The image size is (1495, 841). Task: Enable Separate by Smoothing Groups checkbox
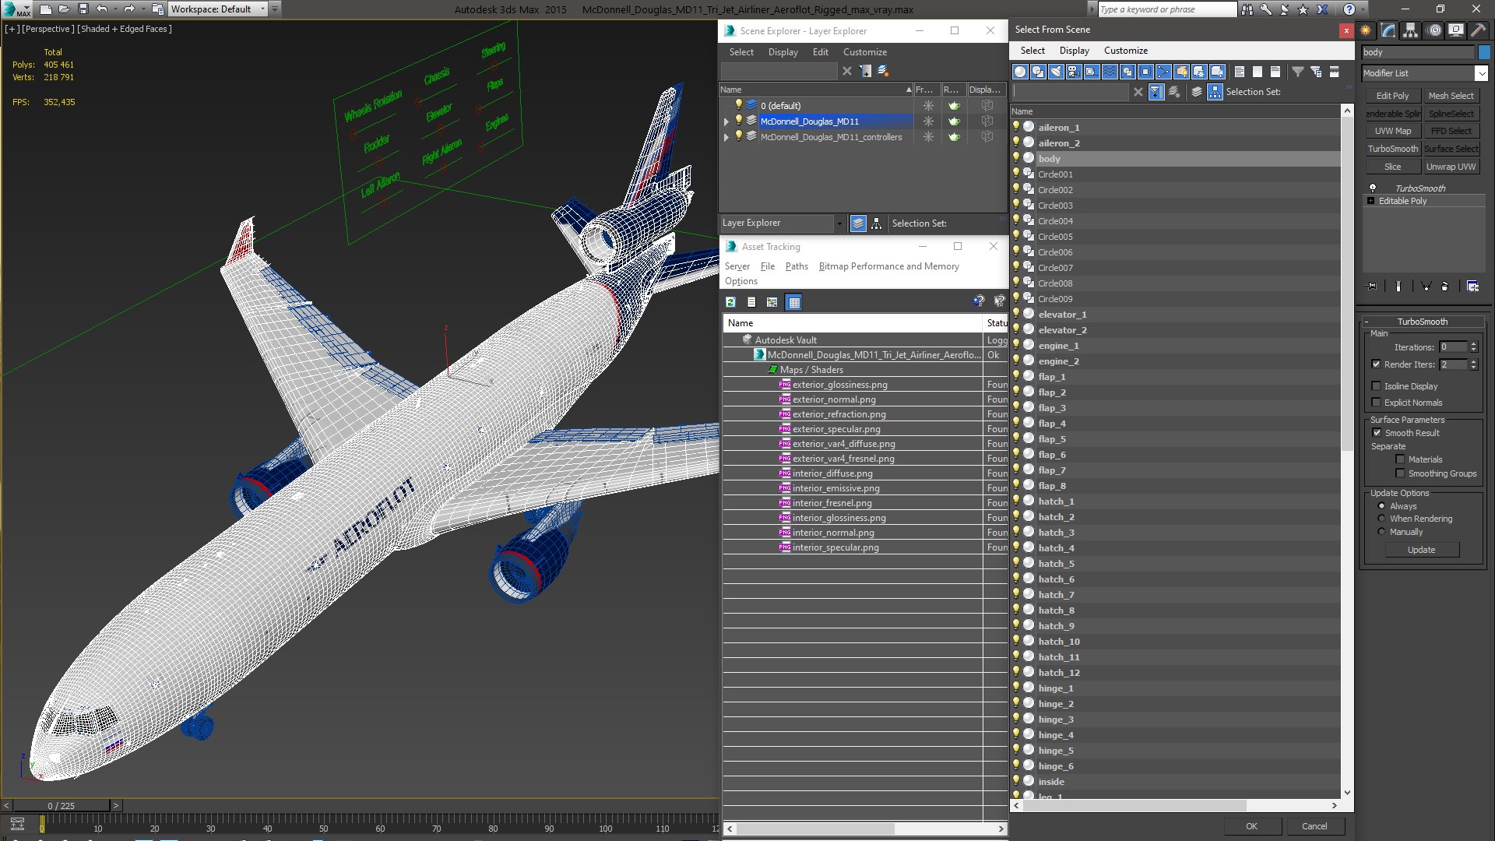1400,473
